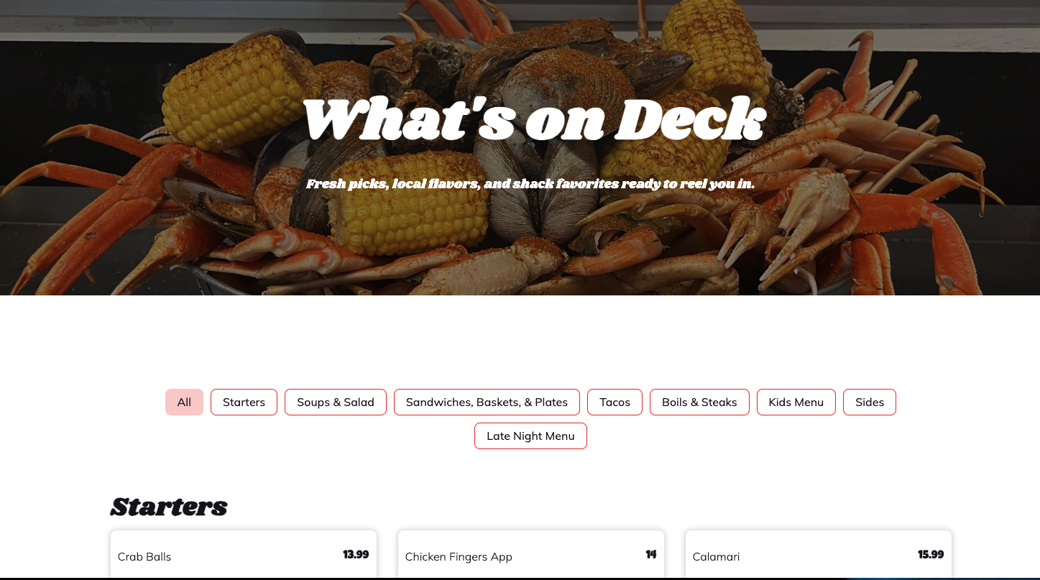
Task: Click the What's on Deck title
Action: point(534,119)
